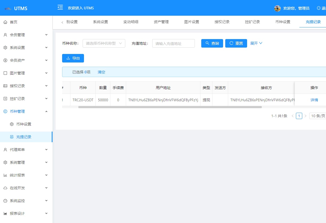Open 详情 link for the TRC20-USDT record
Screen dimensions: 326x223
click(314, 100)
